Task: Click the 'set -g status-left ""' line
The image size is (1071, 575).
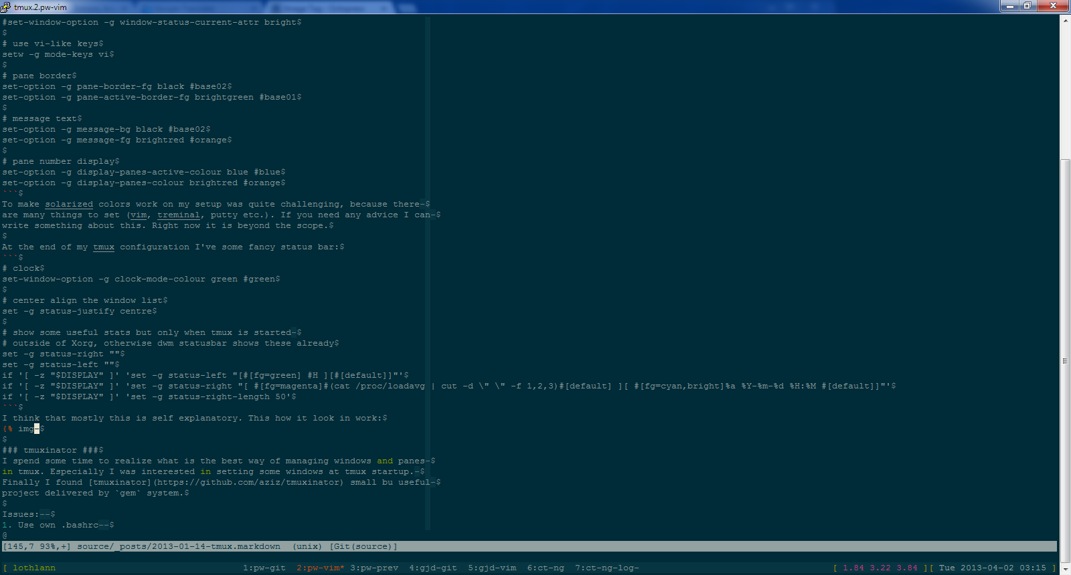Action: click(61, 364)
